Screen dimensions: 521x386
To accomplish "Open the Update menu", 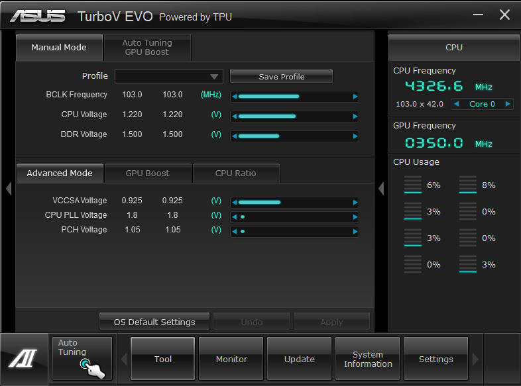I will coord(300,359).
